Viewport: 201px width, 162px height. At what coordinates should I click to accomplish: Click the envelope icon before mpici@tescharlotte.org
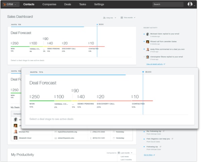coord(56,132)
